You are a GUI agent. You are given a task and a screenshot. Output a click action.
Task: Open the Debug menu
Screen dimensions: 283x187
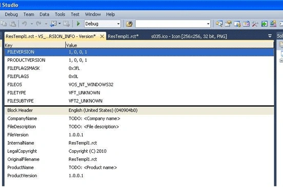click(11, 14)
